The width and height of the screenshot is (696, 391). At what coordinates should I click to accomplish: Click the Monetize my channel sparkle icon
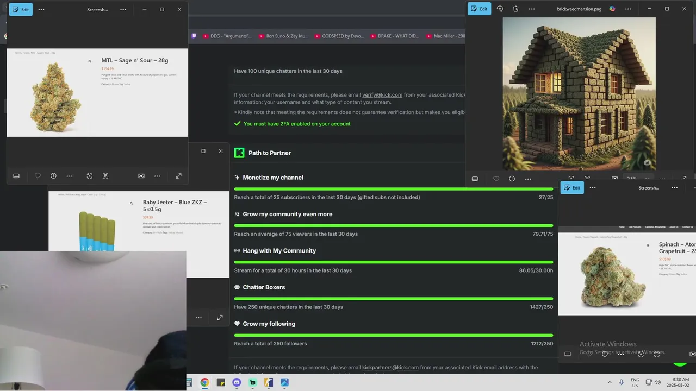point(237,178)
